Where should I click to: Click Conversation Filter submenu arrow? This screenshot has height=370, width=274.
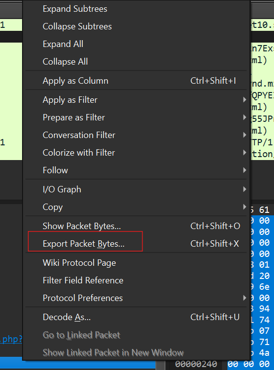[x=245, y=135]
